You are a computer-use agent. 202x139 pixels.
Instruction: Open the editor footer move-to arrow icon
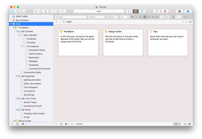tap(72, 124)
